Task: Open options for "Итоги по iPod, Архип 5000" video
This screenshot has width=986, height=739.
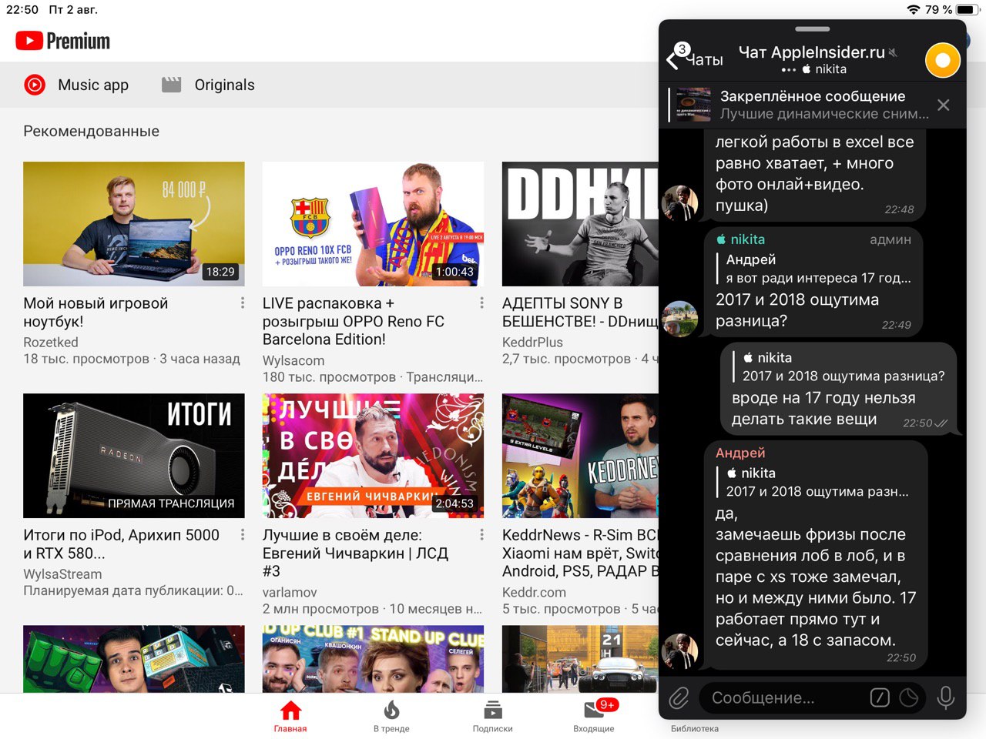Action: click(243, 535)
